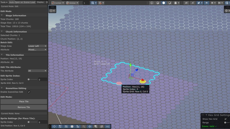This screenshot has height=129, width=230.
Task: Click the magnifier search icon in bottom toolbar
Action: [x=84, y=126]
